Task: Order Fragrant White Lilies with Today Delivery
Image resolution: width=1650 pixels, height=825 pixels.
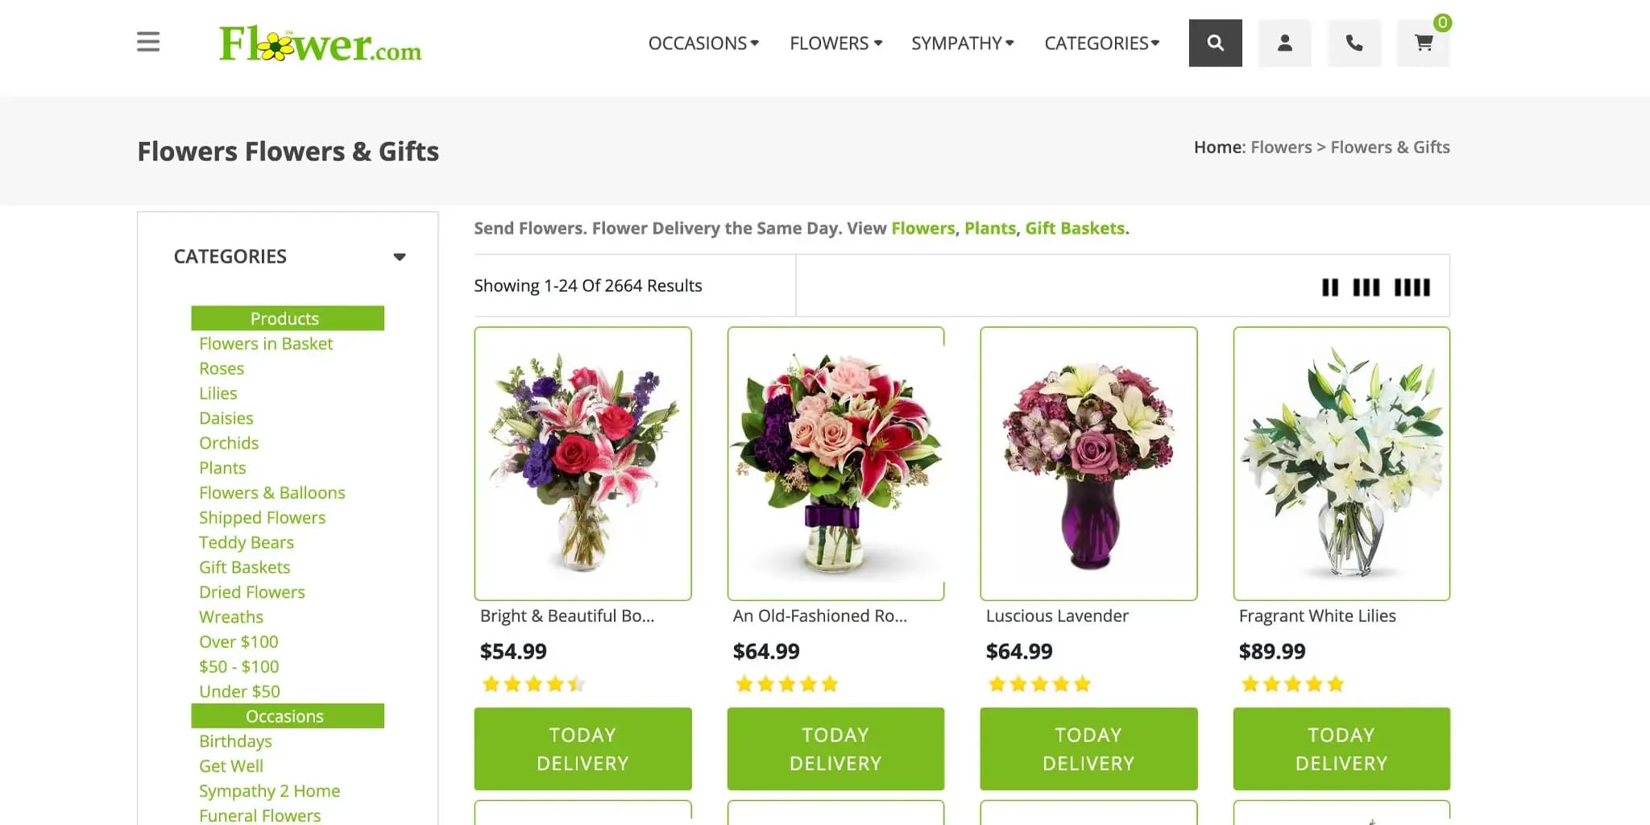Action: click(x=1341, y=748)
